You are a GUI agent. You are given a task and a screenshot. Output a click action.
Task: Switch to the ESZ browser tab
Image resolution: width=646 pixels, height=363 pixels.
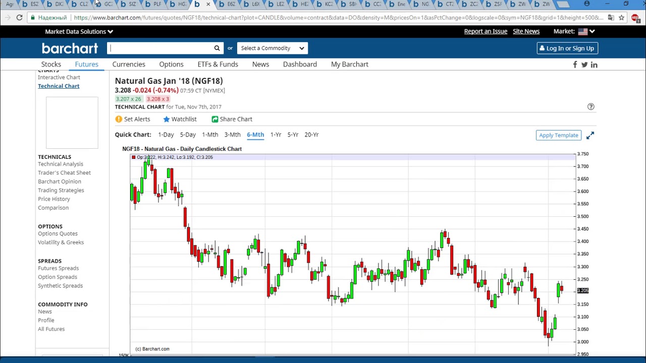(31, 4)
